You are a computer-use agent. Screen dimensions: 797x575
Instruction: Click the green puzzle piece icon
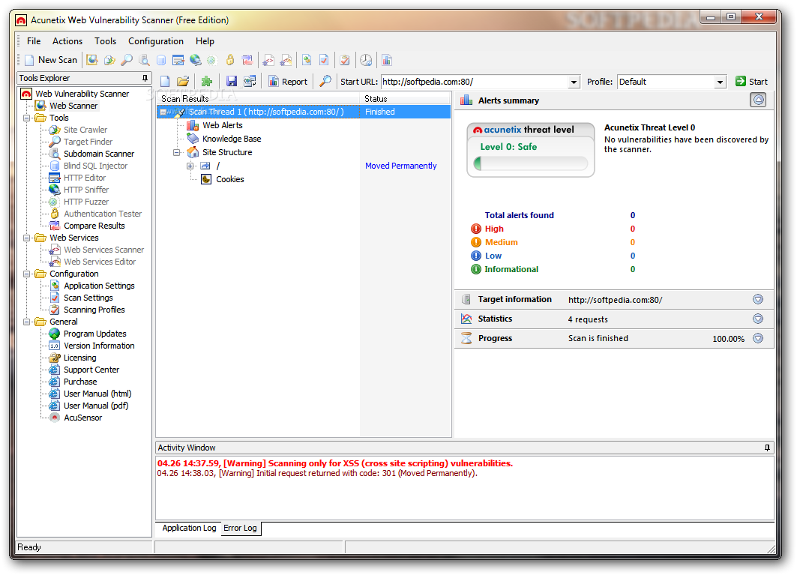tap(206, 82)
